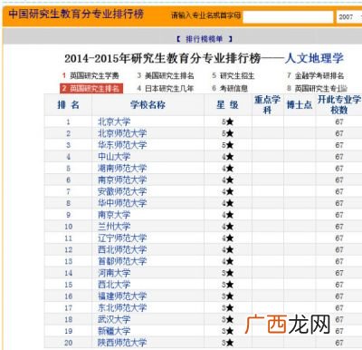Click the 4-star rating of 首都师范大学
The width and height of the screenshot is (362, 350).
pyautogui.click(x=228, y=261)
